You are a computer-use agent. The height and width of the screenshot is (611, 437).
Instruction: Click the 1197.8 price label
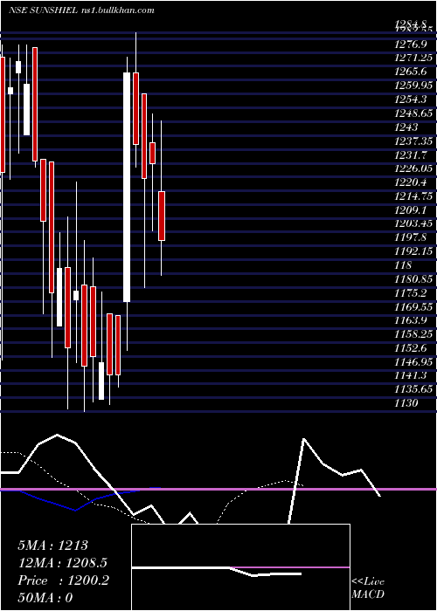tap(411, 237)
